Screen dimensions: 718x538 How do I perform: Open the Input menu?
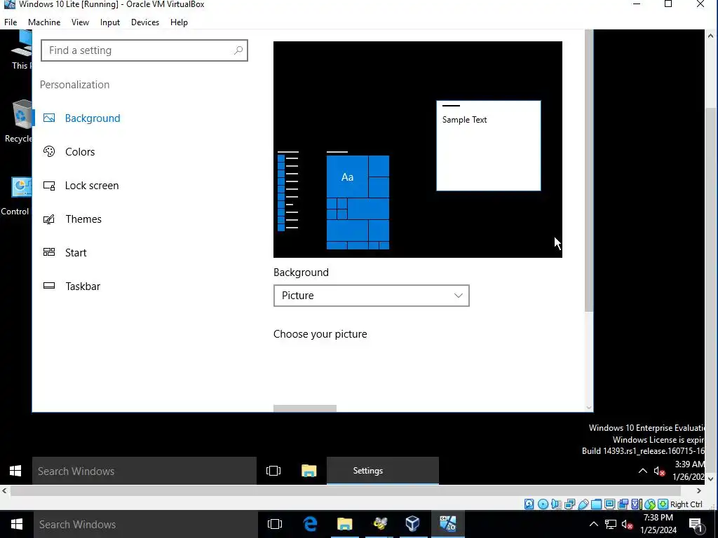(x=110, y=22)
